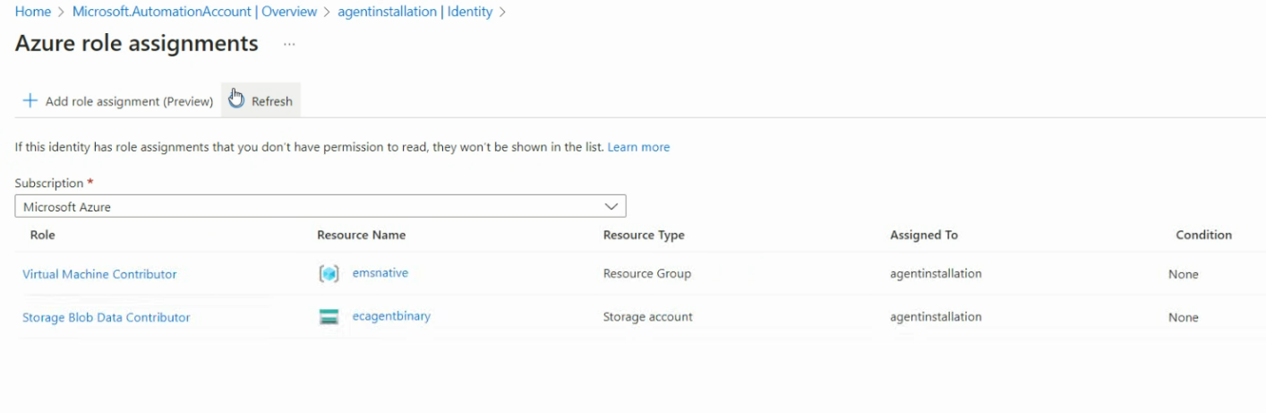Sort by the Role column header
This screenshot has width=1266, height=413.
click(x=42, y=235)
